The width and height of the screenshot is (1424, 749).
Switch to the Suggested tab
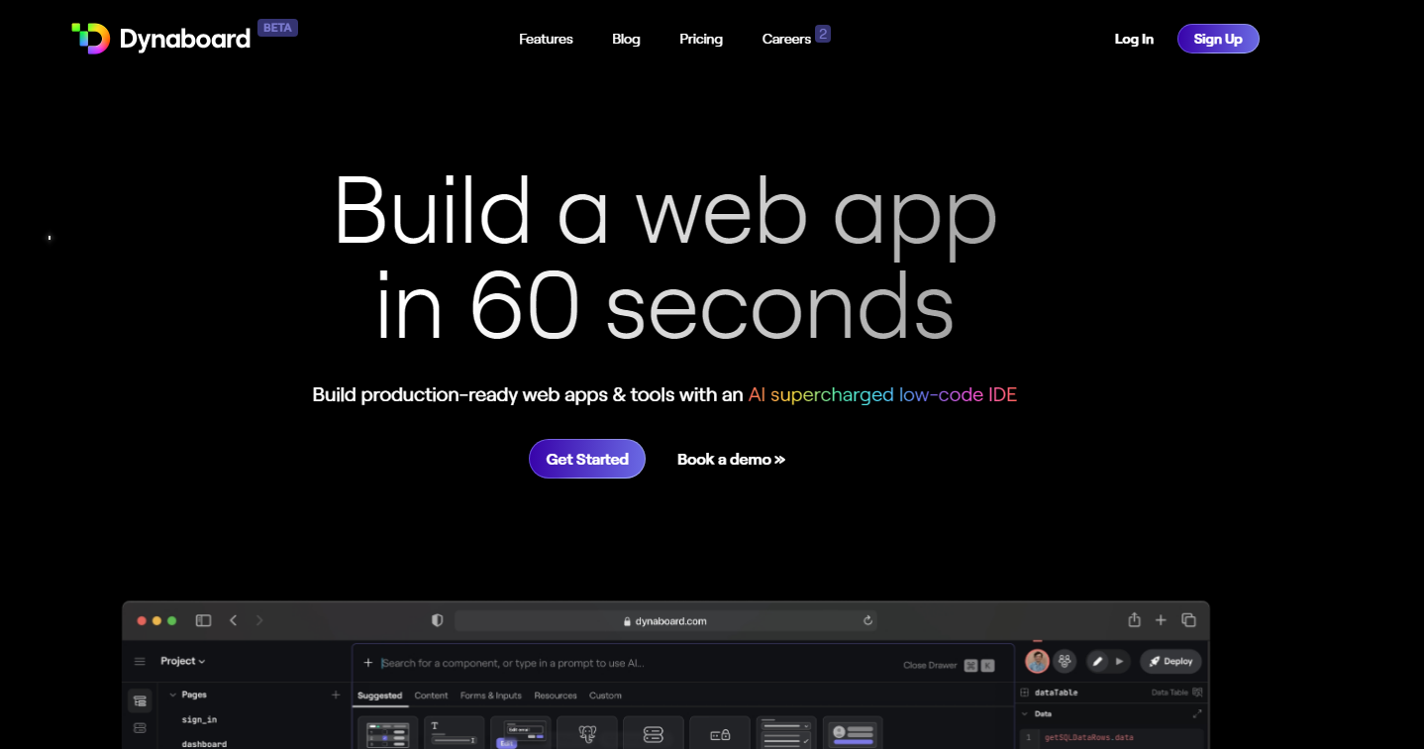tap(380, 695)
